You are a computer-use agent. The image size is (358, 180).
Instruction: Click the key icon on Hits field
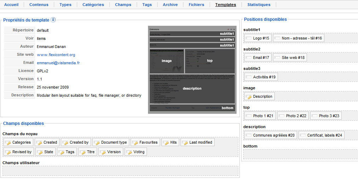tap(166, 143)
